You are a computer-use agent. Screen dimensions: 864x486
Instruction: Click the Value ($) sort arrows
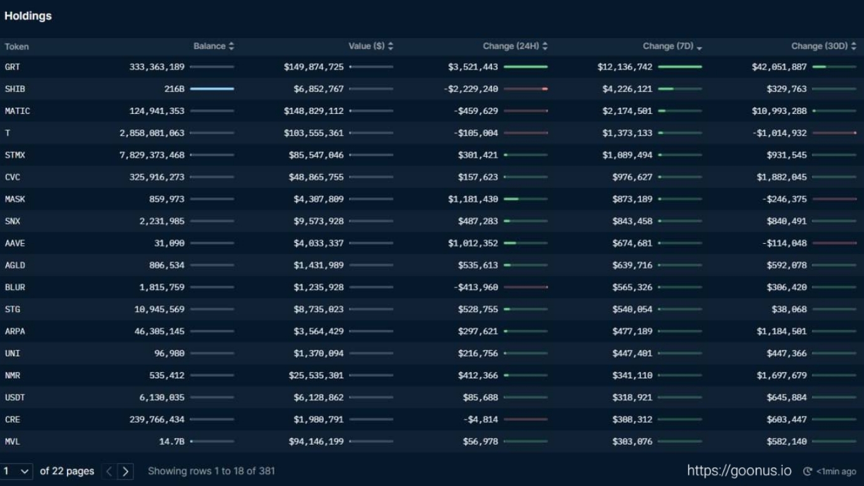[x=391, y=46]
